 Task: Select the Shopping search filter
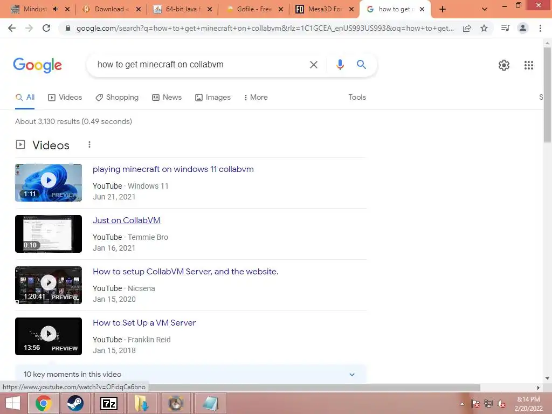tap(117, 97)
